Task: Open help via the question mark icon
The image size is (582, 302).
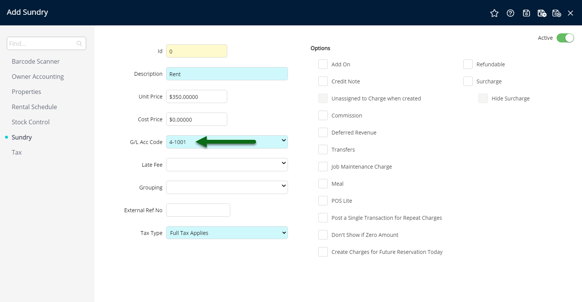Action: (510, 13)
